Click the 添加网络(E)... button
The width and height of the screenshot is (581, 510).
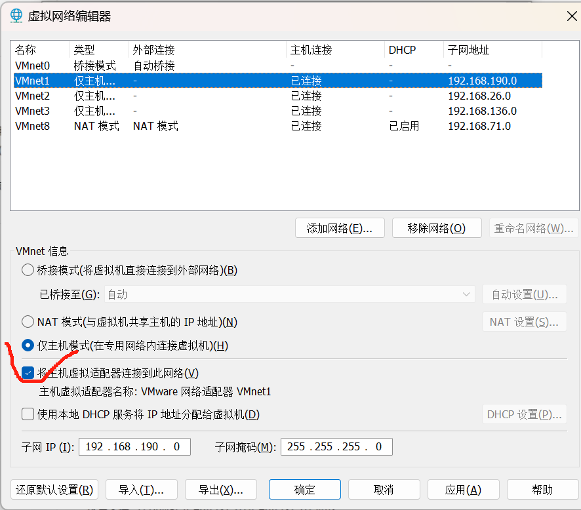click(x=340, y=227)
